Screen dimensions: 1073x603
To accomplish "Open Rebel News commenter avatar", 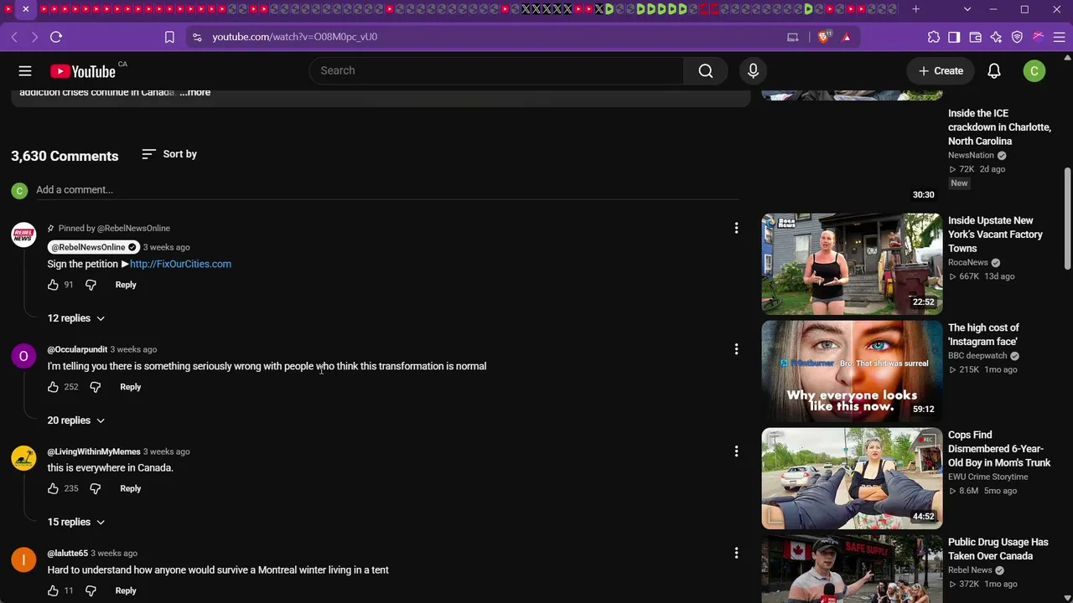I will point(23,235).
